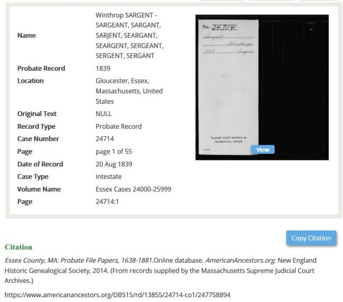
Task: Click the Volume Name label
Action: pyautogui.click(x=39, y=189)
